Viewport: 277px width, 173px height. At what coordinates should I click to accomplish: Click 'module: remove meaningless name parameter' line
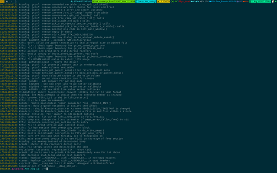[56, 103]
